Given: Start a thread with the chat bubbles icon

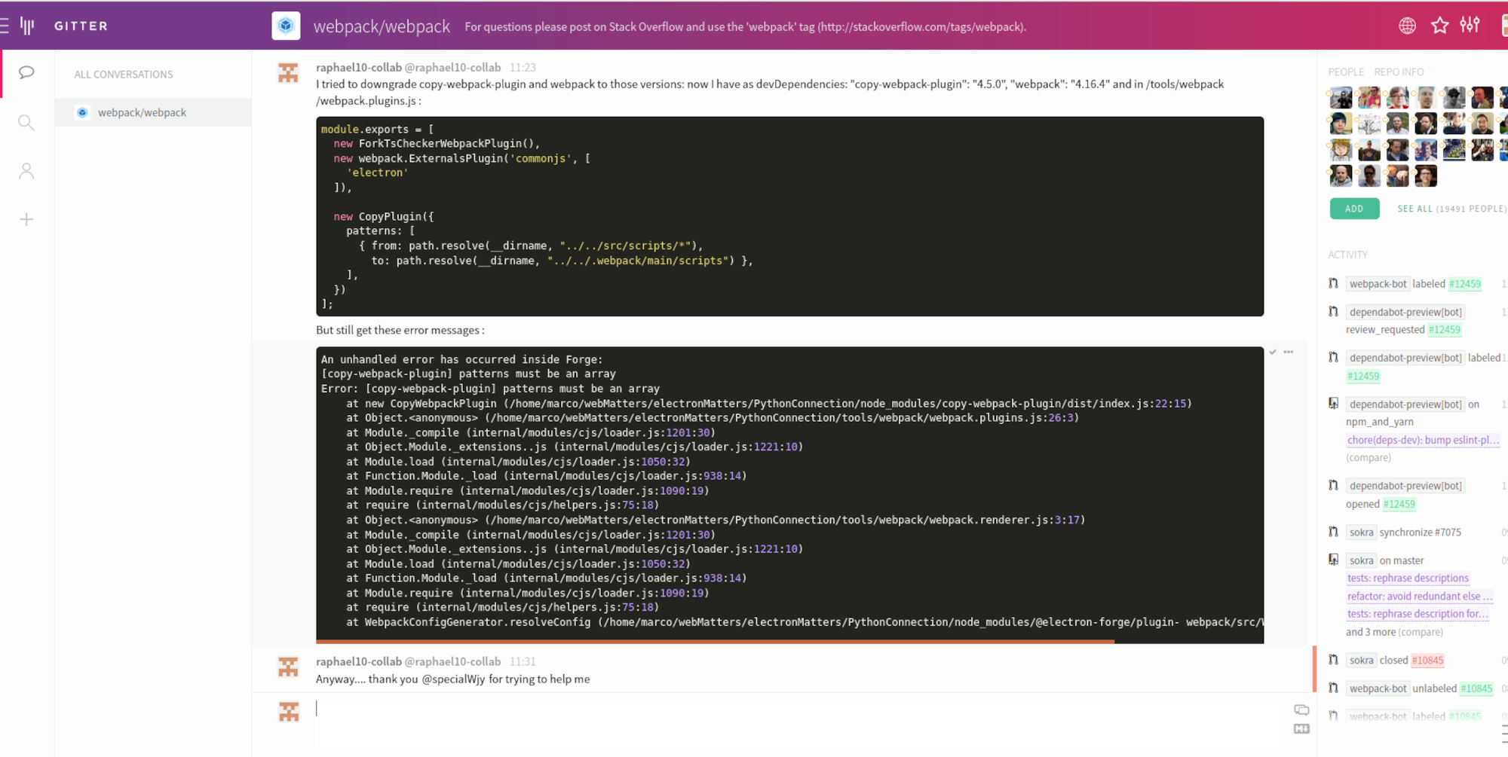Looking at the screenshot, I should point(1301,709).
